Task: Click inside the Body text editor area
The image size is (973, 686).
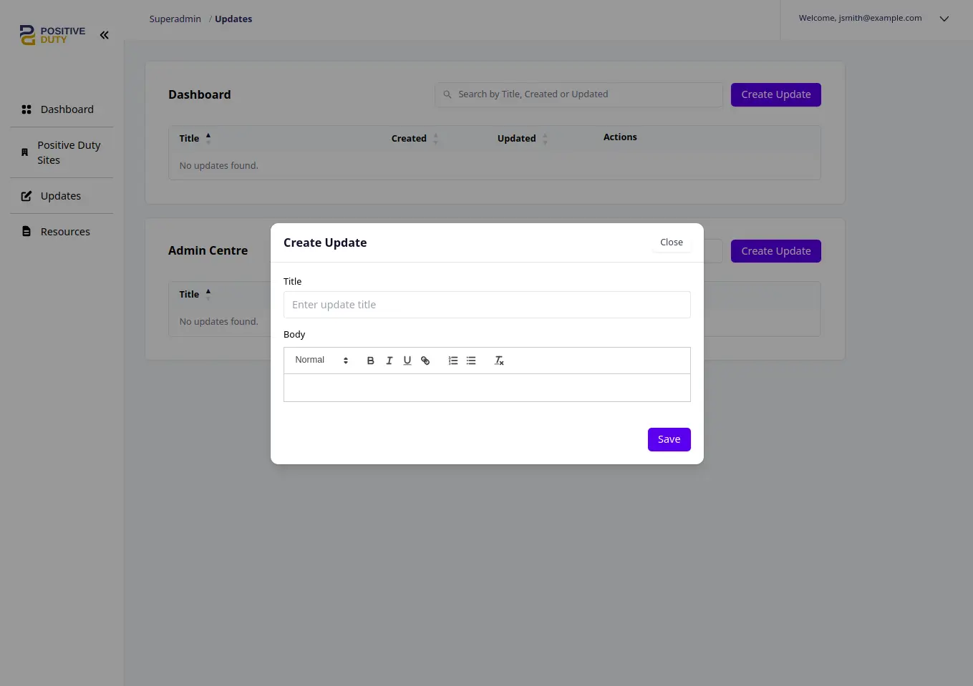Action: coord(487,388)
